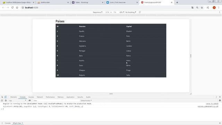
Task: Open the extensions icon in Chrome toolbar
Action: coord(208,8)
